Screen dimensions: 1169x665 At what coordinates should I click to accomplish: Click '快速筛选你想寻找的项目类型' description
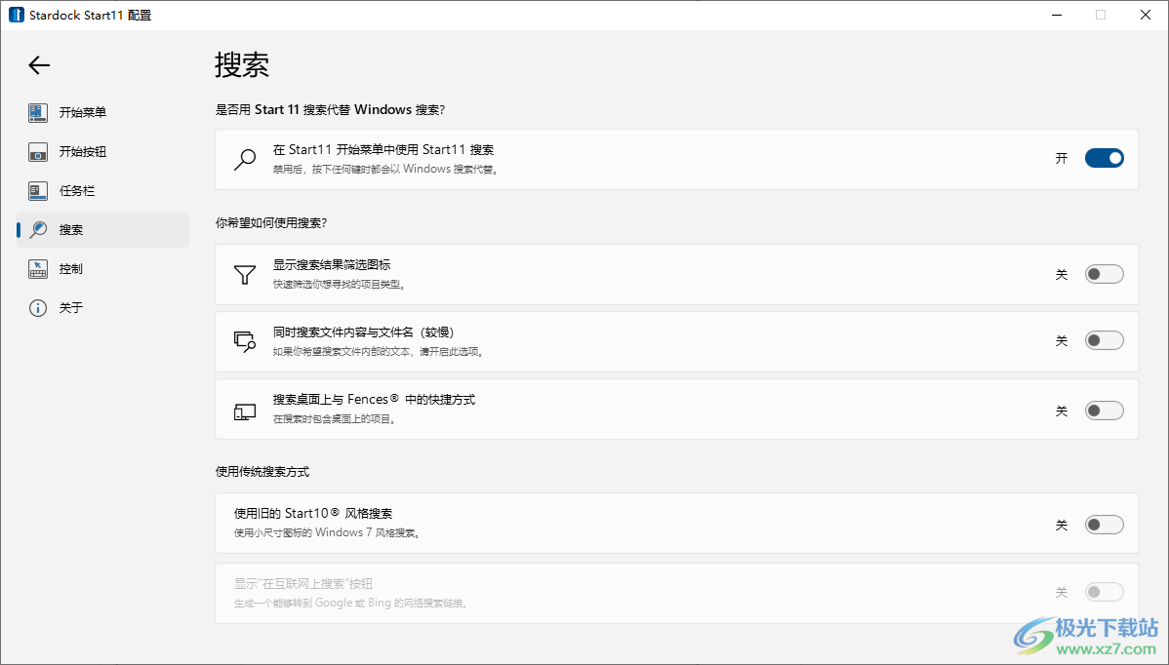(340, 285)
